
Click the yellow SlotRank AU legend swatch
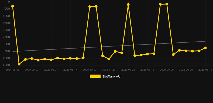pyautogui.click(x=95, y=76)
